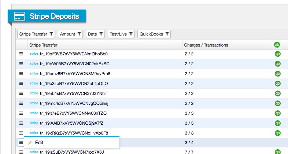Click the Stripe Deposits card icon
The height and width of the screenshot is (154, 288).
click(x=19, y=16)
